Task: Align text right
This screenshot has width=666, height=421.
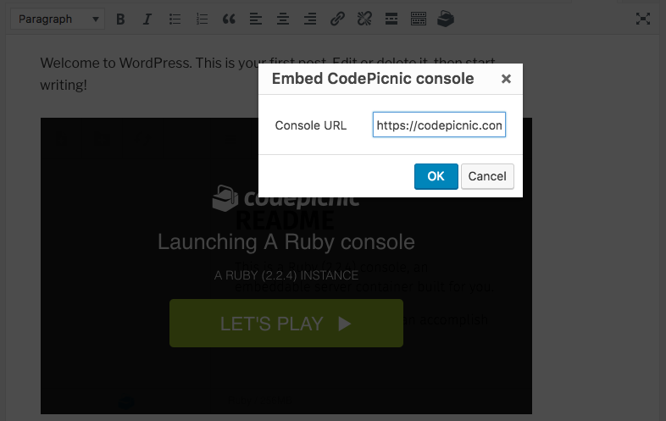Action: pyautogui.click(x=310, y=19)
